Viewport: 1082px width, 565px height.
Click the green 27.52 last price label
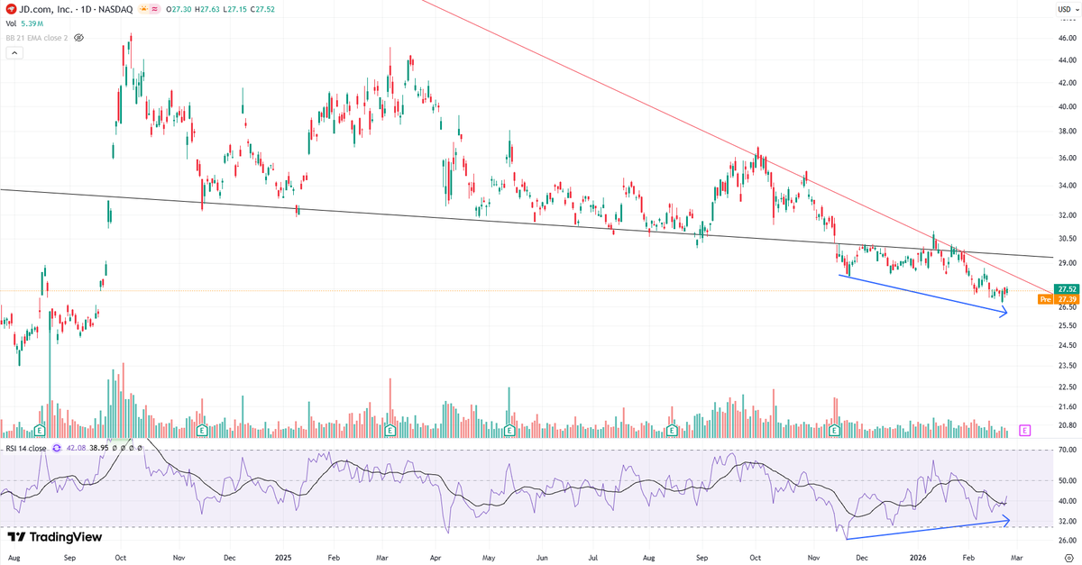[x=1067, y=289]
